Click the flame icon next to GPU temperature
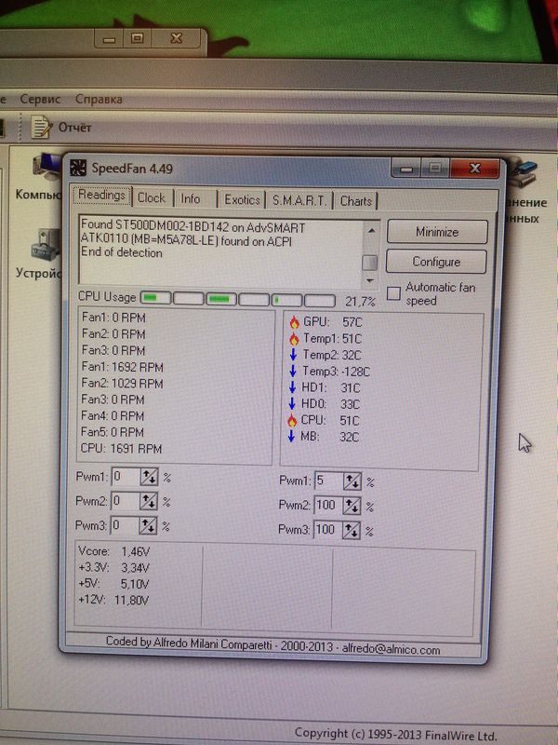The width and height of the screenshot is (558, 745). coord(295,322)
